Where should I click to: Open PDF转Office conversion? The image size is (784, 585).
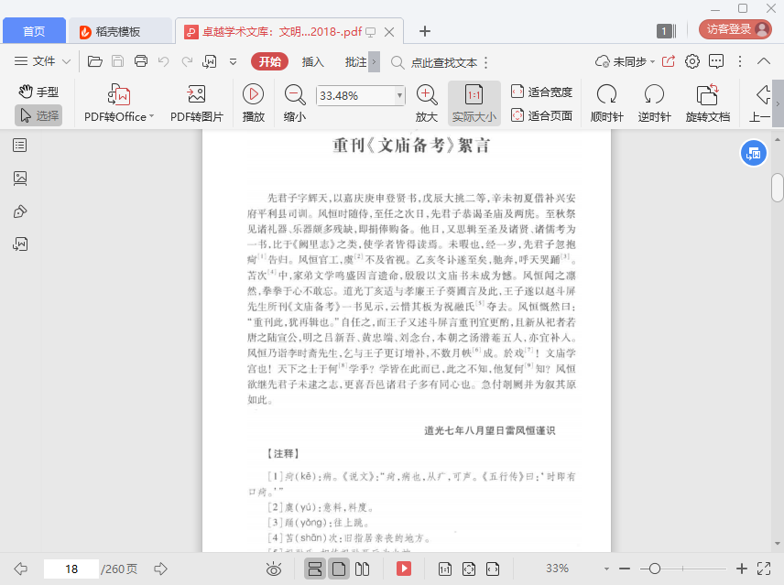[119, 103]
